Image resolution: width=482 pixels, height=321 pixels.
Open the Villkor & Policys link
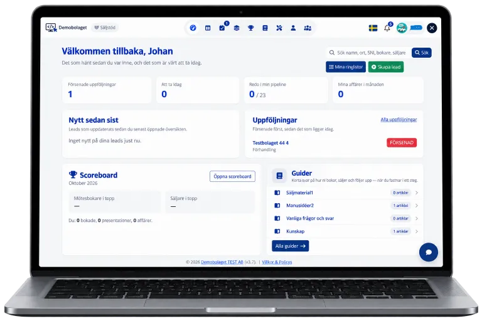(x=277, y=262)
